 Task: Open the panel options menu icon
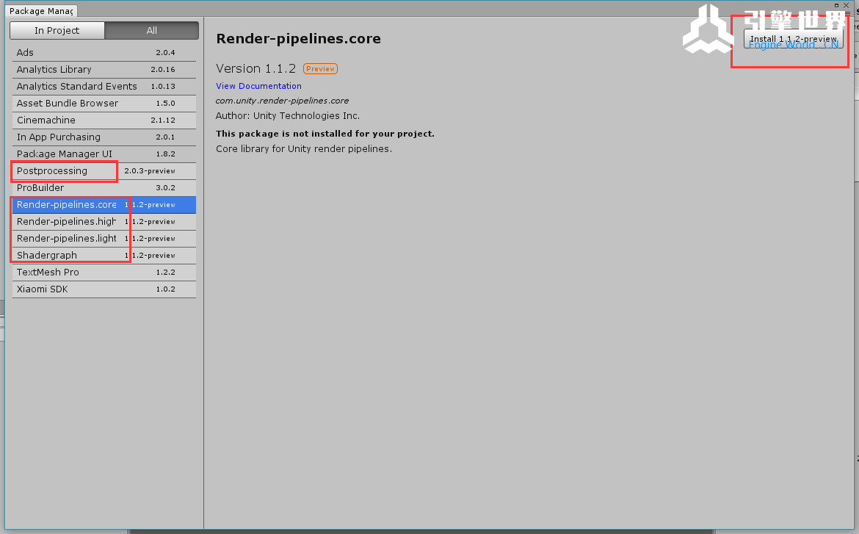847,13
